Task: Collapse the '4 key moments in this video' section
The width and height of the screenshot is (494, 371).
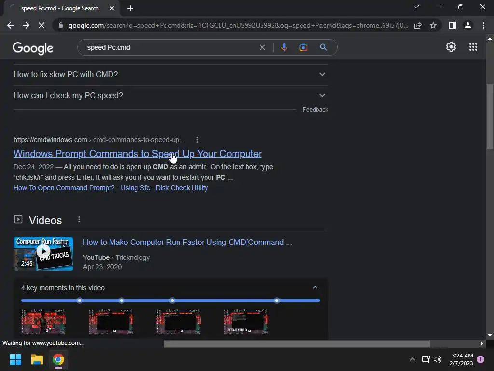Action: pyautogui.click(x=315, y=287)
